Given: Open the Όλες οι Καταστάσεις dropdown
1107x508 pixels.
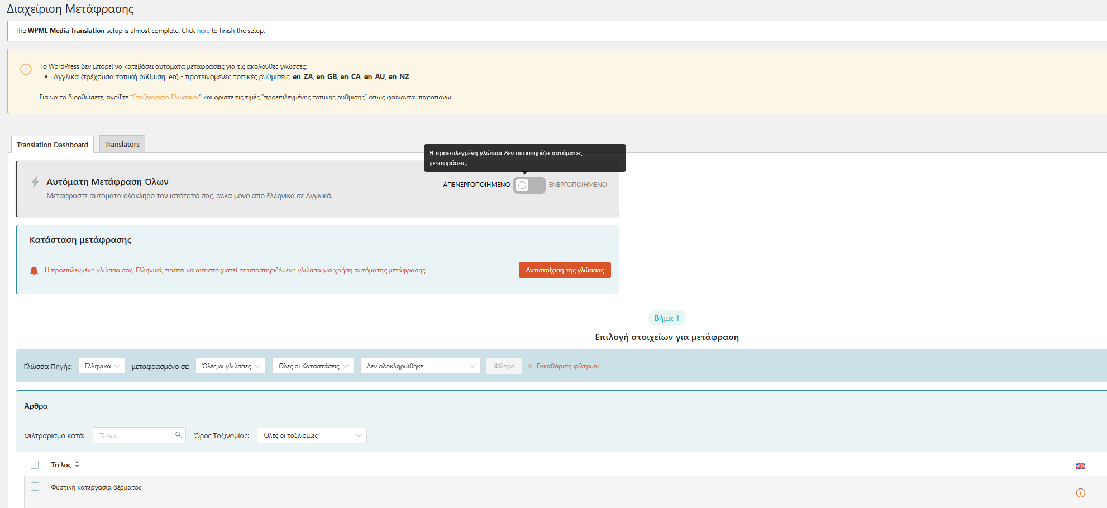Looking at the screenshot, I should click(313, 366).
